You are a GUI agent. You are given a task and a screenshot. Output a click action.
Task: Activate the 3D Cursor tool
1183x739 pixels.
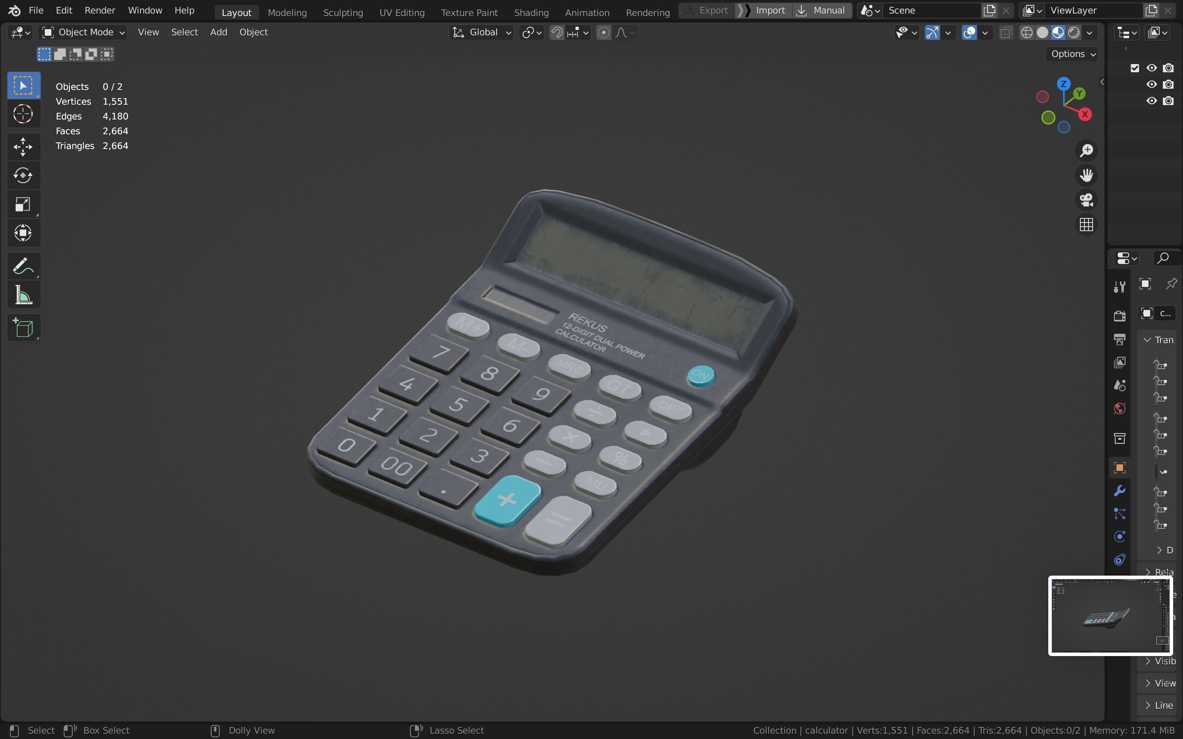tap(23, 115)
